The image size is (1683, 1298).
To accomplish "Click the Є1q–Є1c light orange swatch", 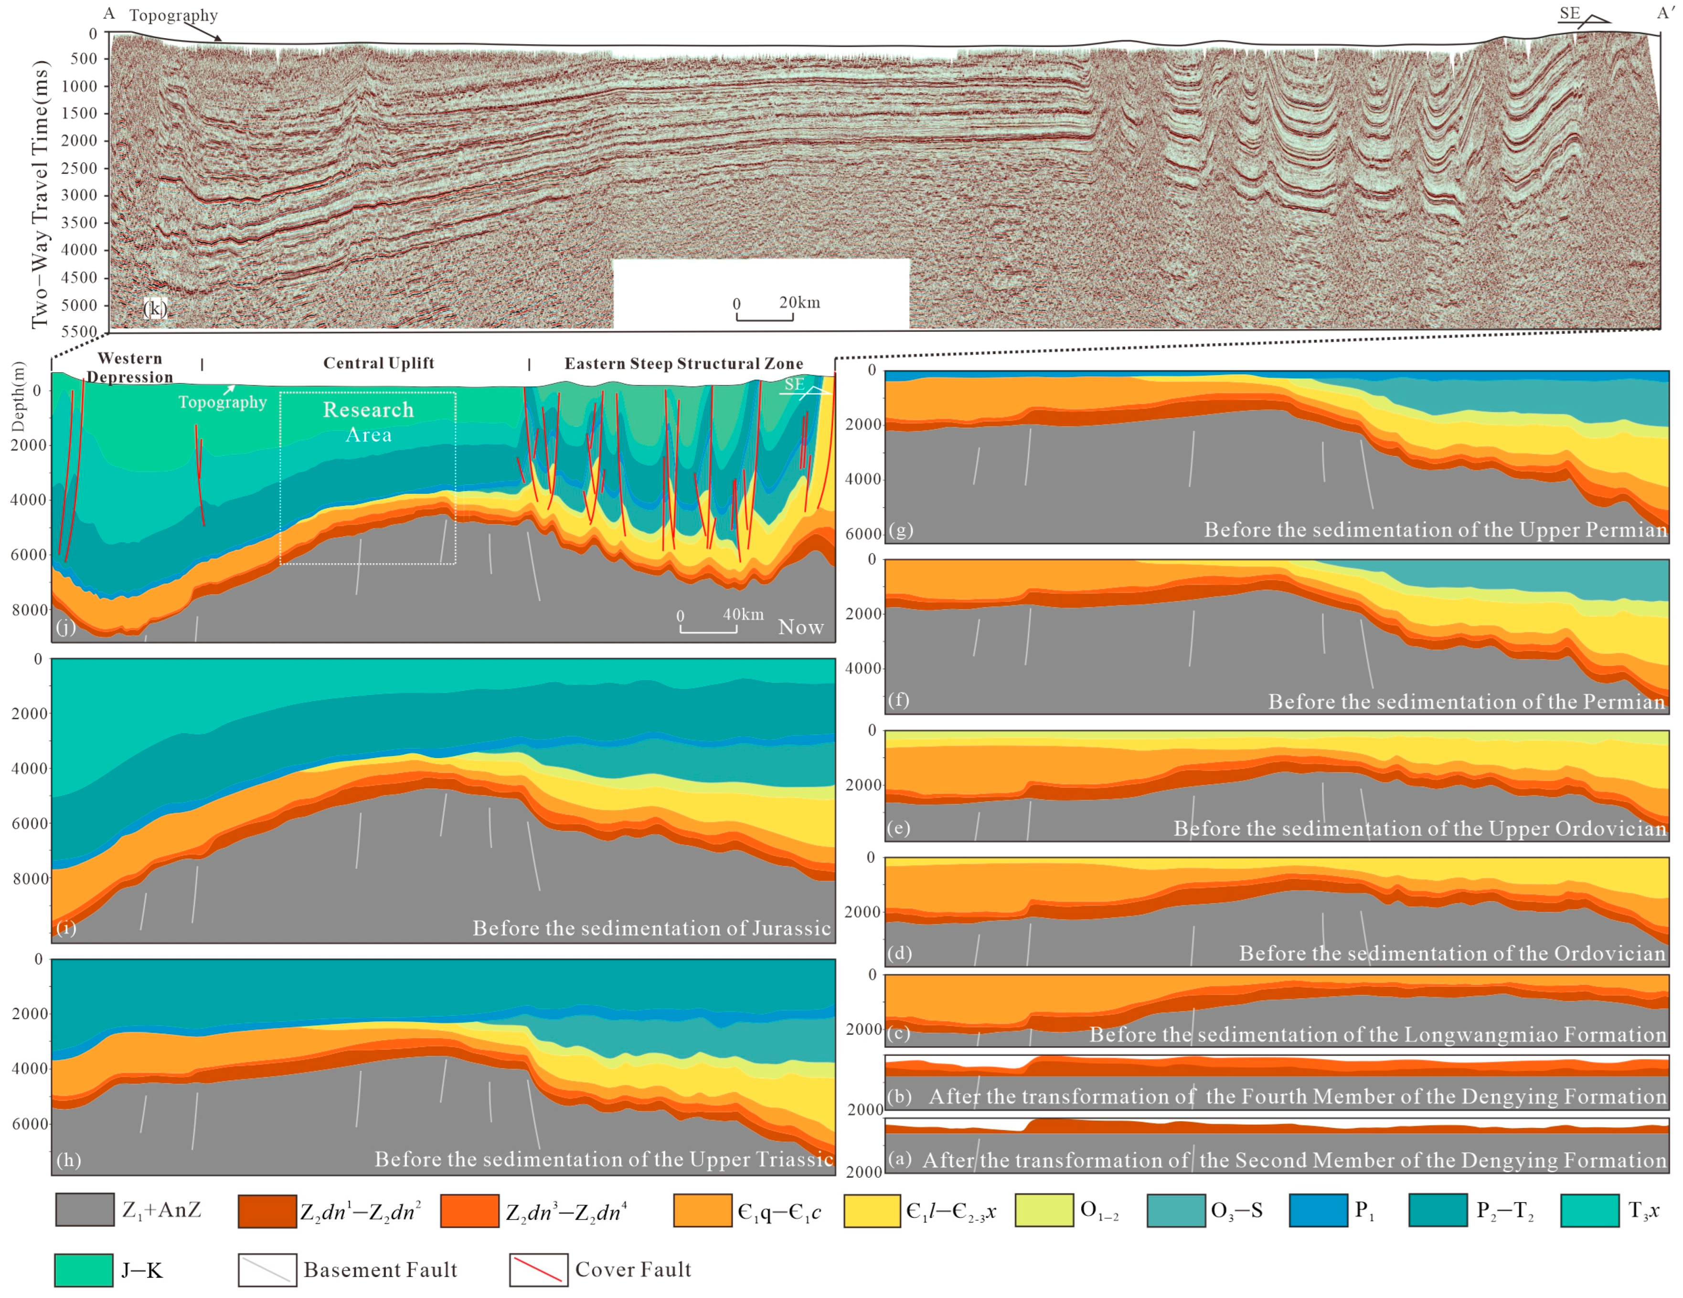I will point(702,1210).
